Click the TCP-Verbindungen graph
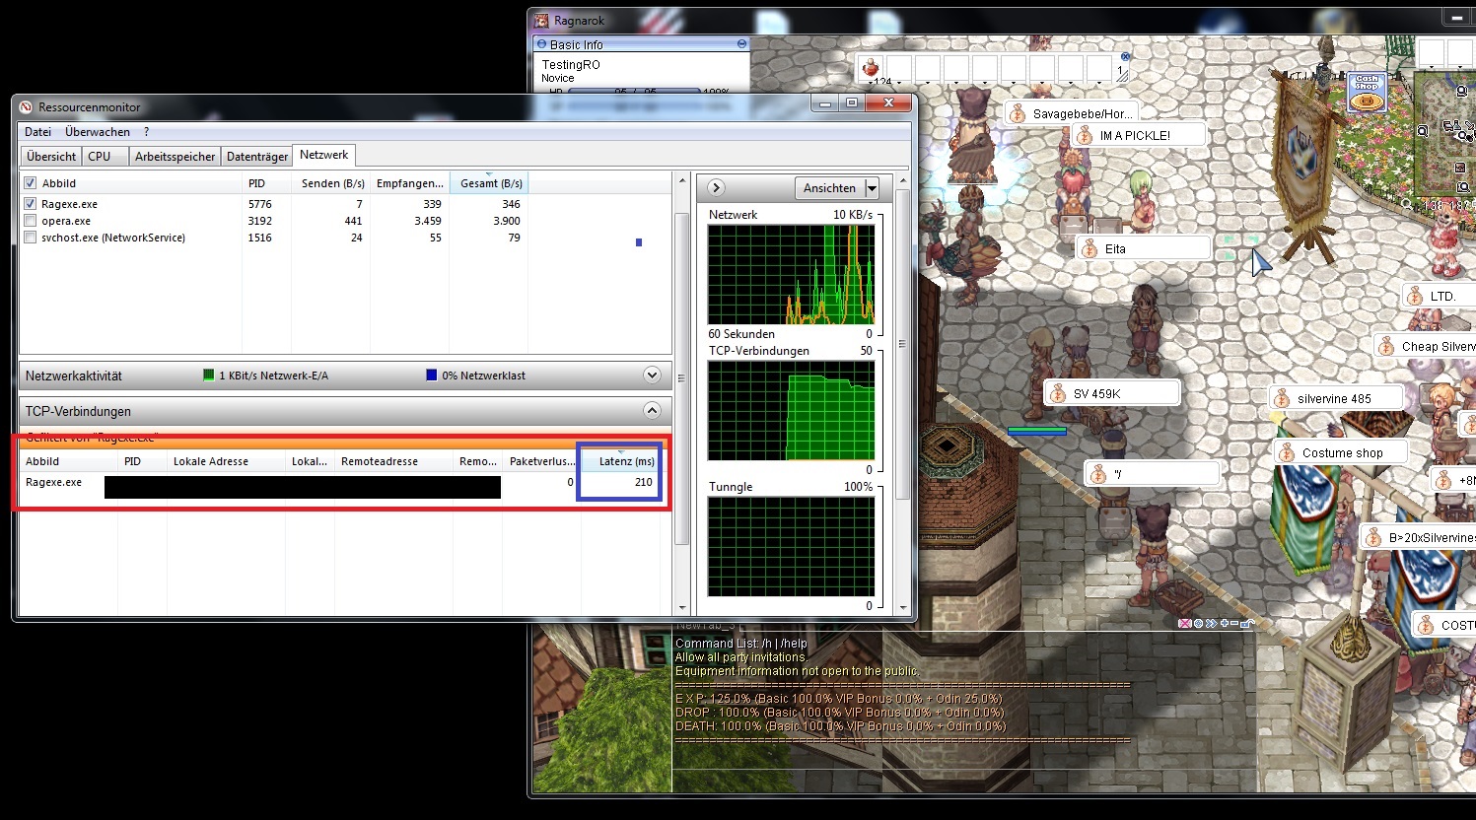Viewport: 1476px width, 820px height. 791,411
